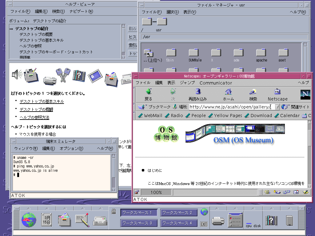Image resolution: width=315 pixels, height=236 pixels.
Task: Select ワークスペース 1 on the front panel
Action: [139, 213]
